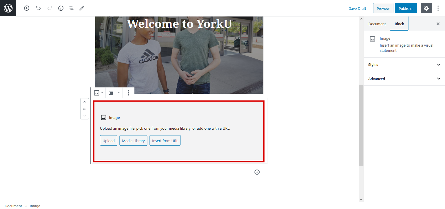Switch to the Block tab
Viewport: 445px width, 209px height.
[399, 24]
